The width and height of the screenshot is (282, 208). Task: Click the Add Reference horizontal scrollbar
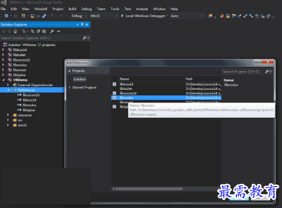pyautogui.click(x=149, y=189)
